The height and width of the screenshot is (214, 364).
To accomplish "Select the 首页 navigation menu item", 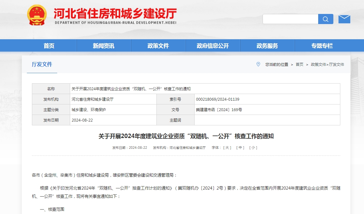I will (x=48, y=45).
